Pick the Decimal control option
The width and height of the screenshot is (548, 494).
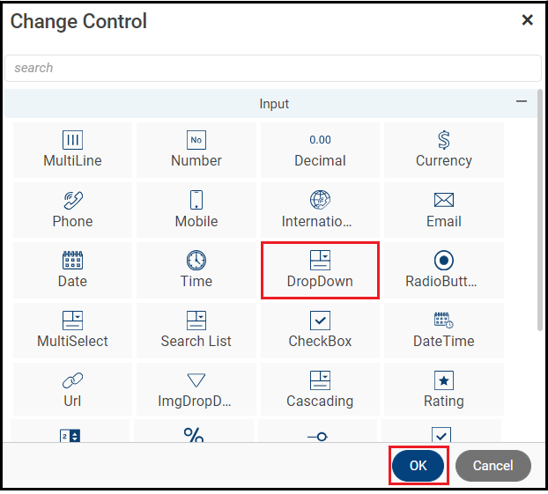point(320,150)
